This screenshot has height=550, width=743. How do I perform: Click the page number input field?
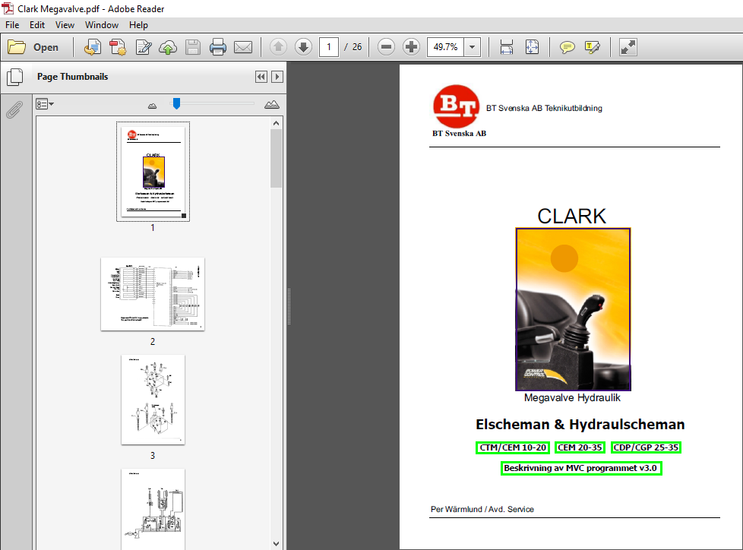click(329, 47)
